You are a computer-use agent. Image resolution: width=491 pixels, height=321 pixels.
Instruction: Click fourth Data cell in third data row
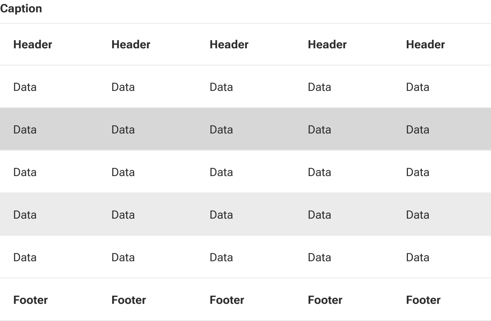[344, 172]
